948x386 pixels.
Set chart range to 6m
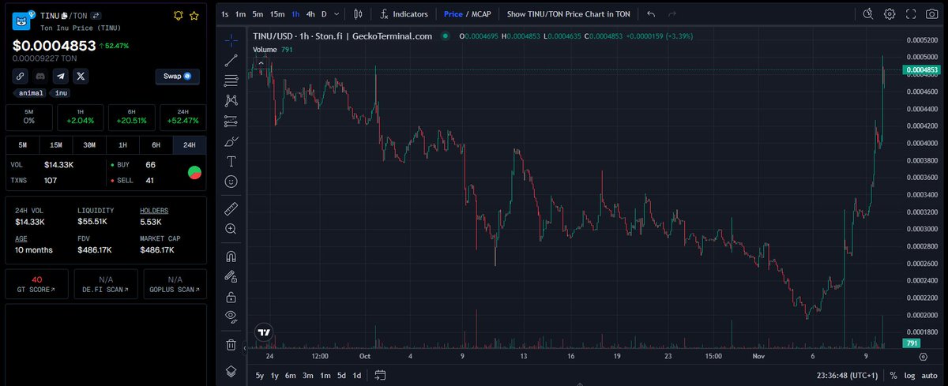click(290, 375)
